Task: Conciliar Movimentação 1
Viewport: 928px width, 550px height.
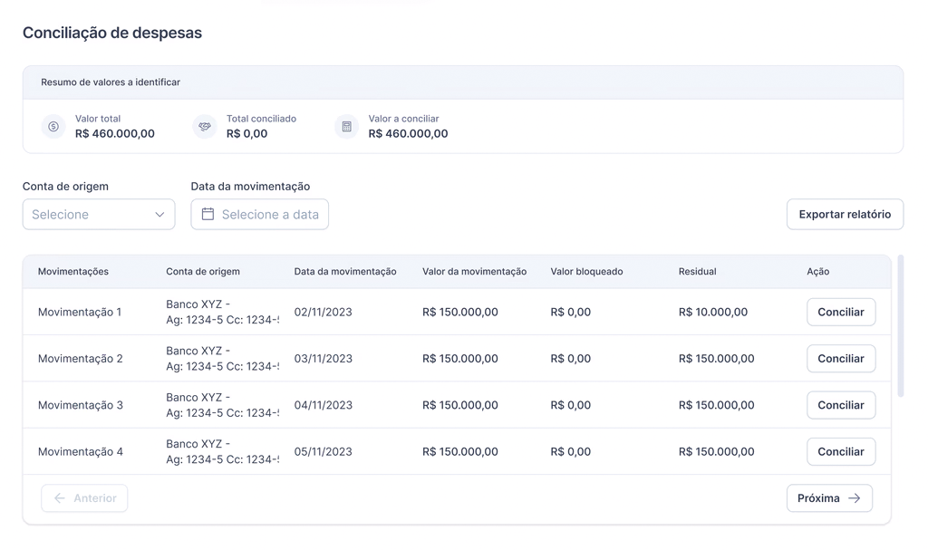Action: [x=840, y=312]
